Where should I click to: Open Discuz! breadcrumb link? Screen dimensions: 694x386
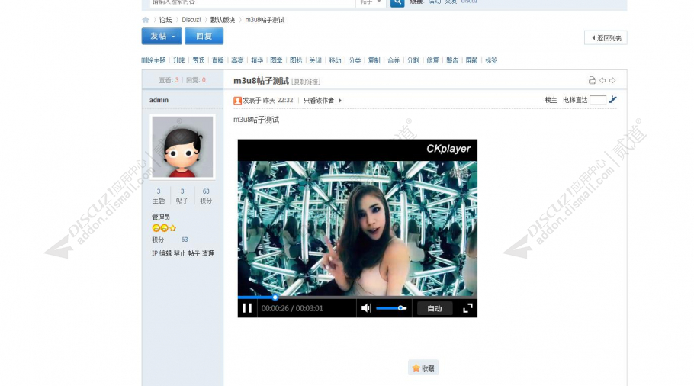click(x=191, y=20)
